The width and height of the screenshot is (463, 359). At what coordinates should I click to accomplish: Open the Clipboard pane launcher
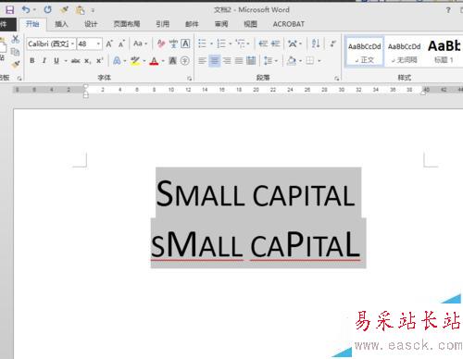click(x=19, y=79)
